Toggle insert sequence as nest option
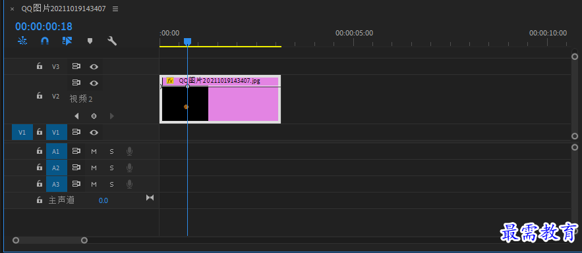This screenshot has width=582, height=253. [22, 41]
